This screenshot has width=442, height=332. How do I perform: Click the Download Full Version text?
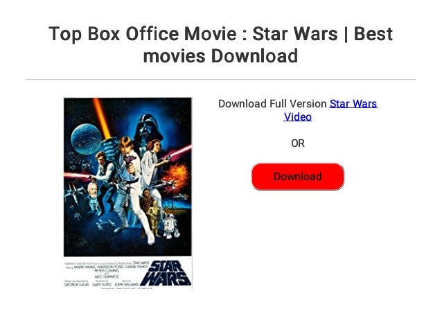point(272,104)
